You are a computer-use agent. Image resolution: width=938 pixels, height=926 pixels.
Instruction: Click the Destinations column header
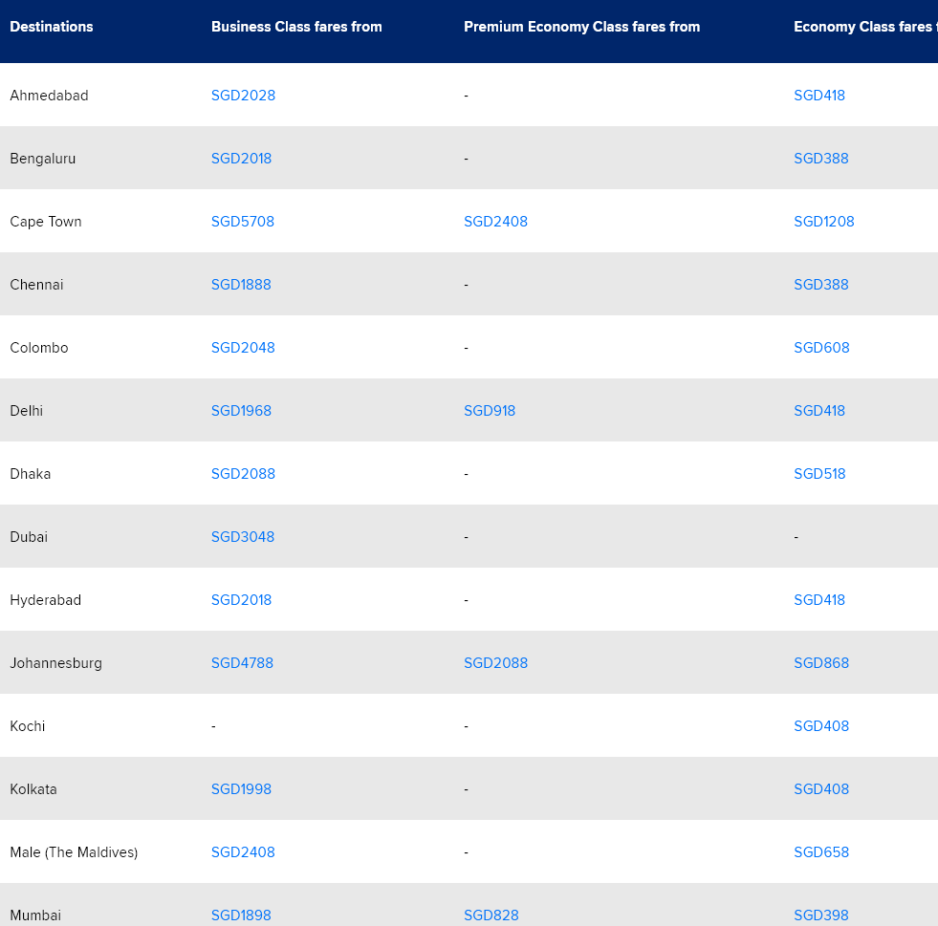point(52,27)
